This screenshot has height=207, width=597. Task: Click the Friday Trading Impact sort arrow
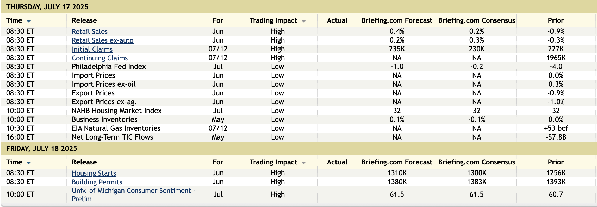[x=303, y=163]
